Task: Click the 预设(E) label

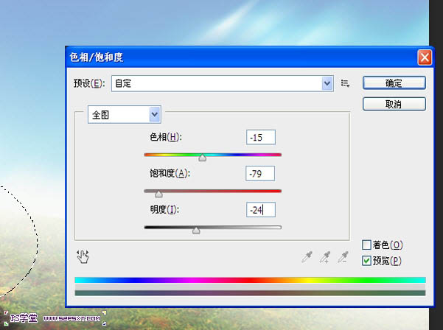Action: click(x=89, y=83)
